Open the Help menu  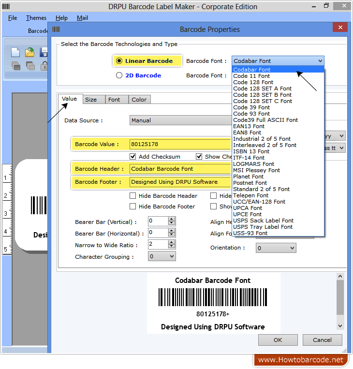[61, 18]
